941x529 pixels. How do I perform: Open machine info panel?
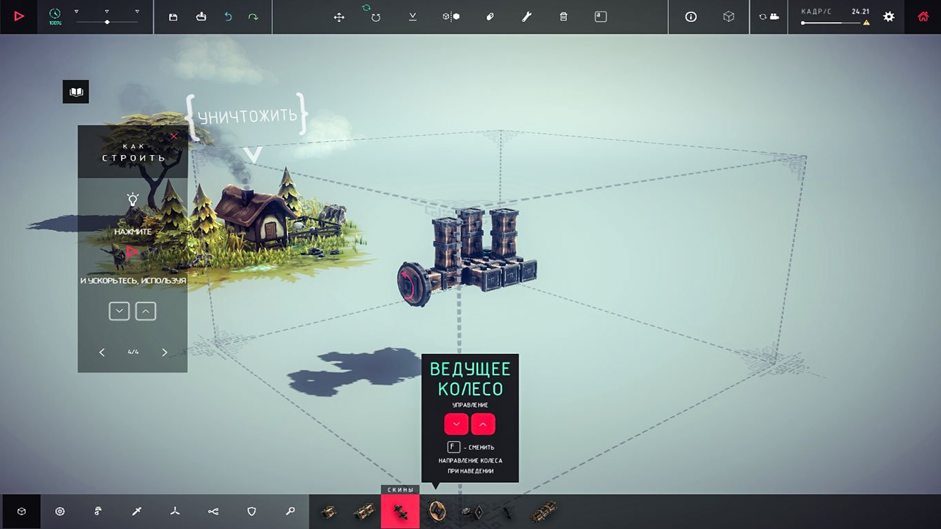[690, 17]
